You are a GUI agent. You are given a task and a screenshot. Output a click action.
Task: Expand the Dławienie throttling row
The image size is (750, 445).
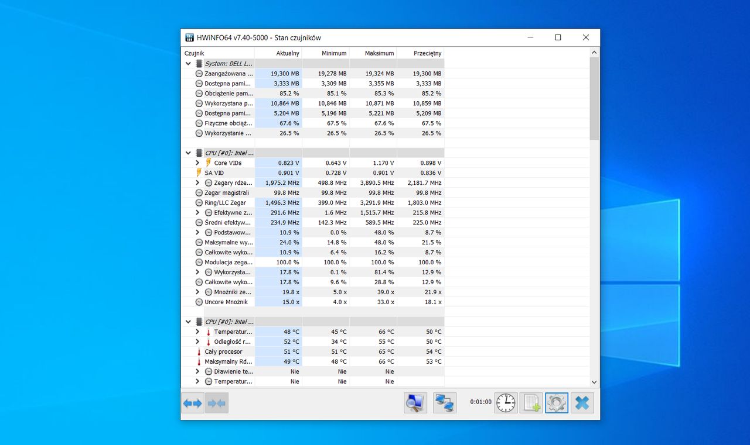coord(197,372)
